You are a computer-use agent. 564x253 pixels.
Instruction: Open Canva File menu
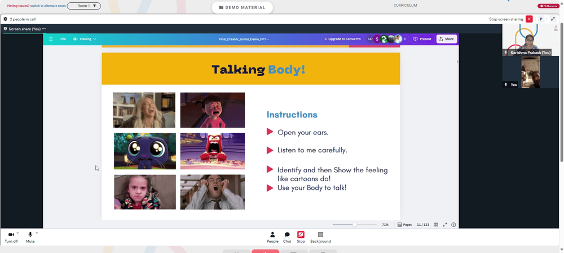point(63,39)
